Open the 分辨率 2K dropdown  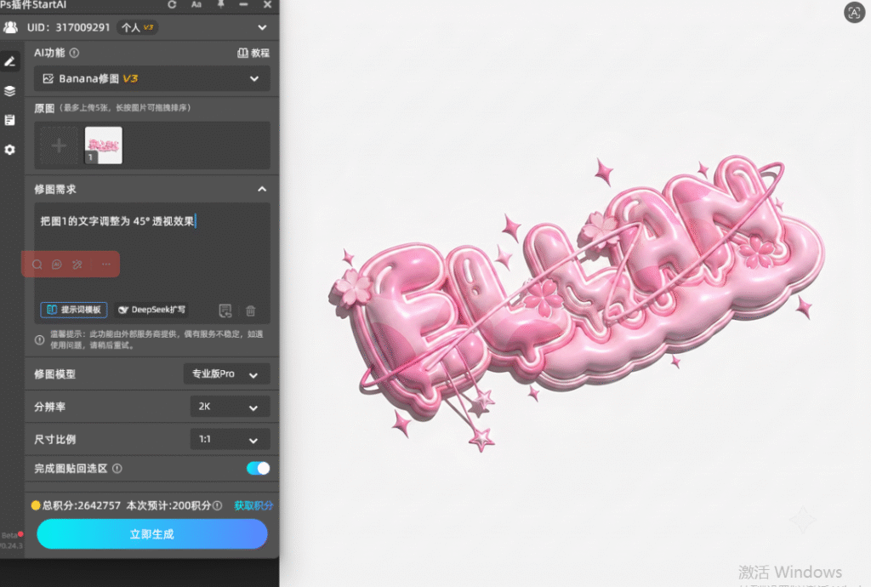pos(230,407)
